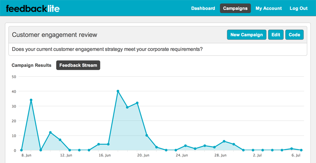Image resolution: width=316 pixels, height=163 pixels.
Task: Click the campaign question text about corporate requirements
Action: pyautogui.click(x=107, y=49)
